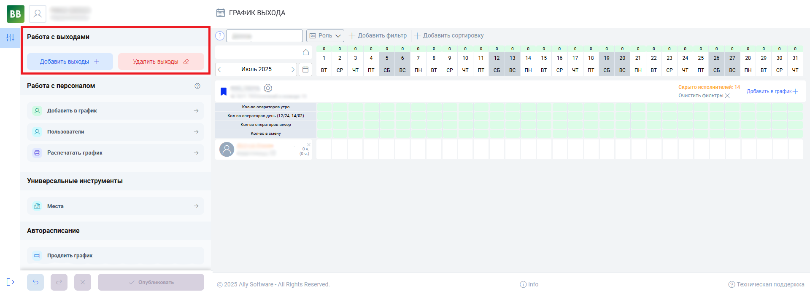The image size is (810, 294).
Task: Open the user profile avatar icon
Action: tap(38, 14)
